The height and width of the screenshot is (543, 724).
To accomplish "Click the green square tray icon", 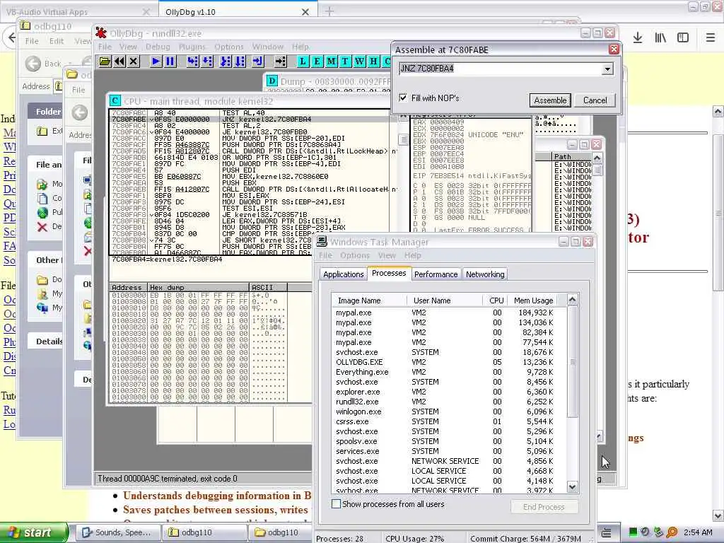I will click(633, 532).
